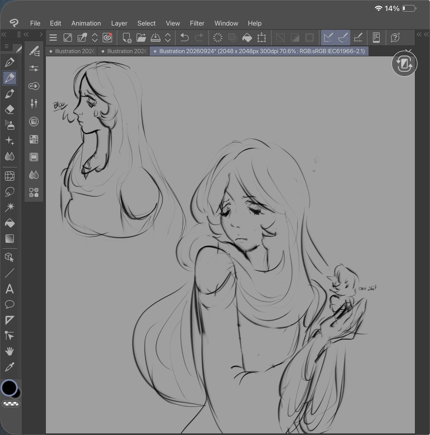This screenshot has width=430, height=435.
Task: Select the Figure line tool
Action: pos(10,273)
